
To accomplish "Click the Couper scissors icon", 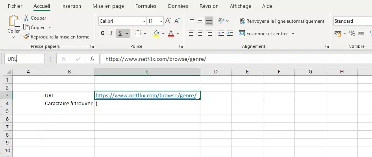I will 26,18.
